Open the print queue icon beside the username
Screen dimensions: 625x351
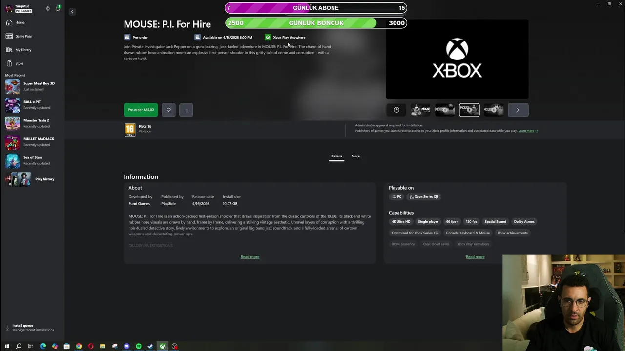pos(47,8)
